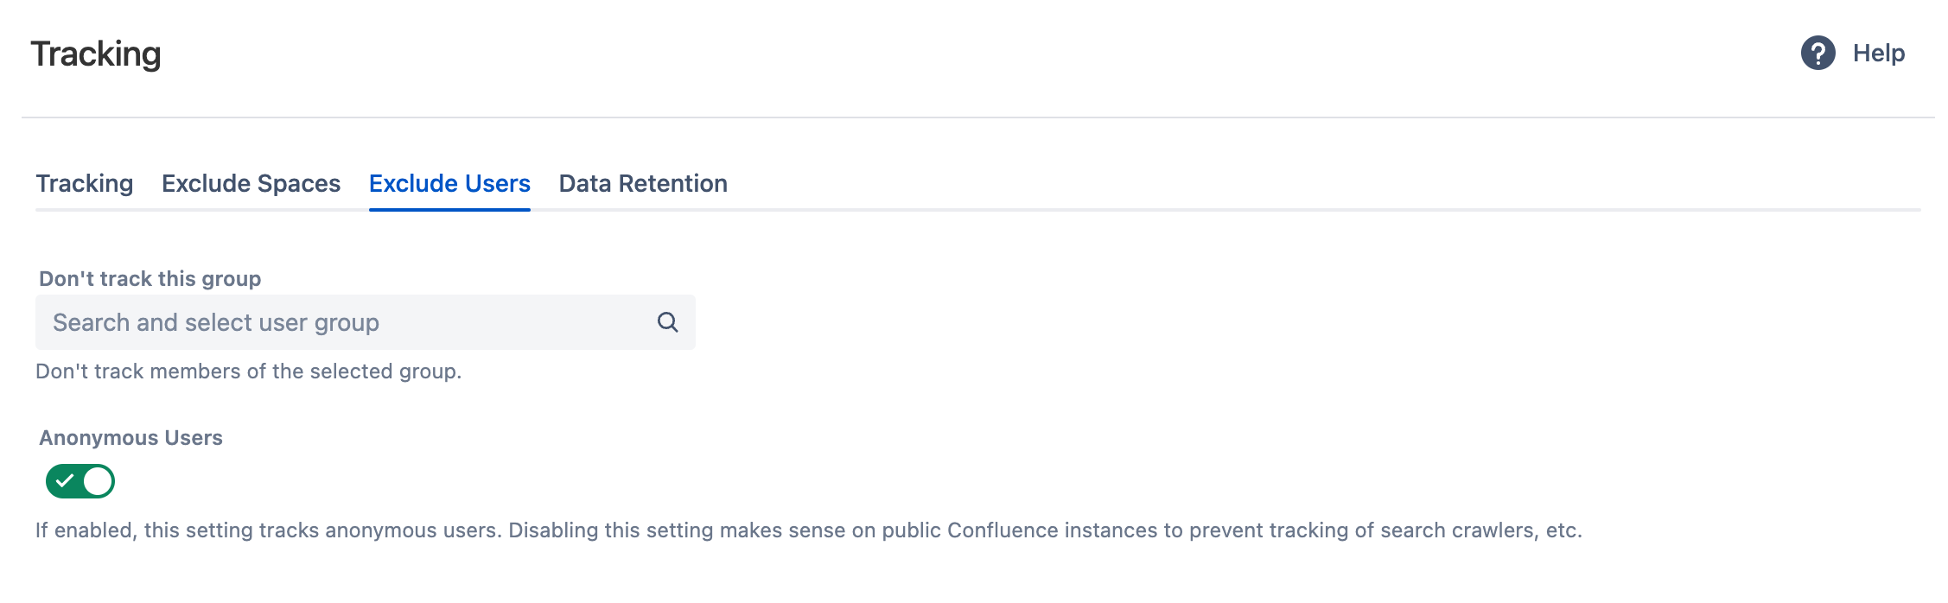Go to the Data Retention tab

point(643,183)
